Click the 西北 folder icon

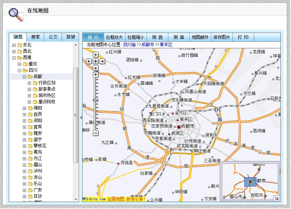tap(20, 51)
